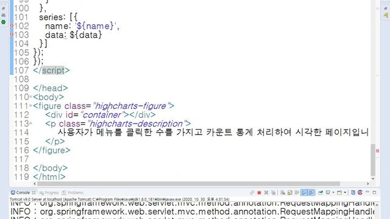Click the </html> tag on line 119

tap(49, 177)
